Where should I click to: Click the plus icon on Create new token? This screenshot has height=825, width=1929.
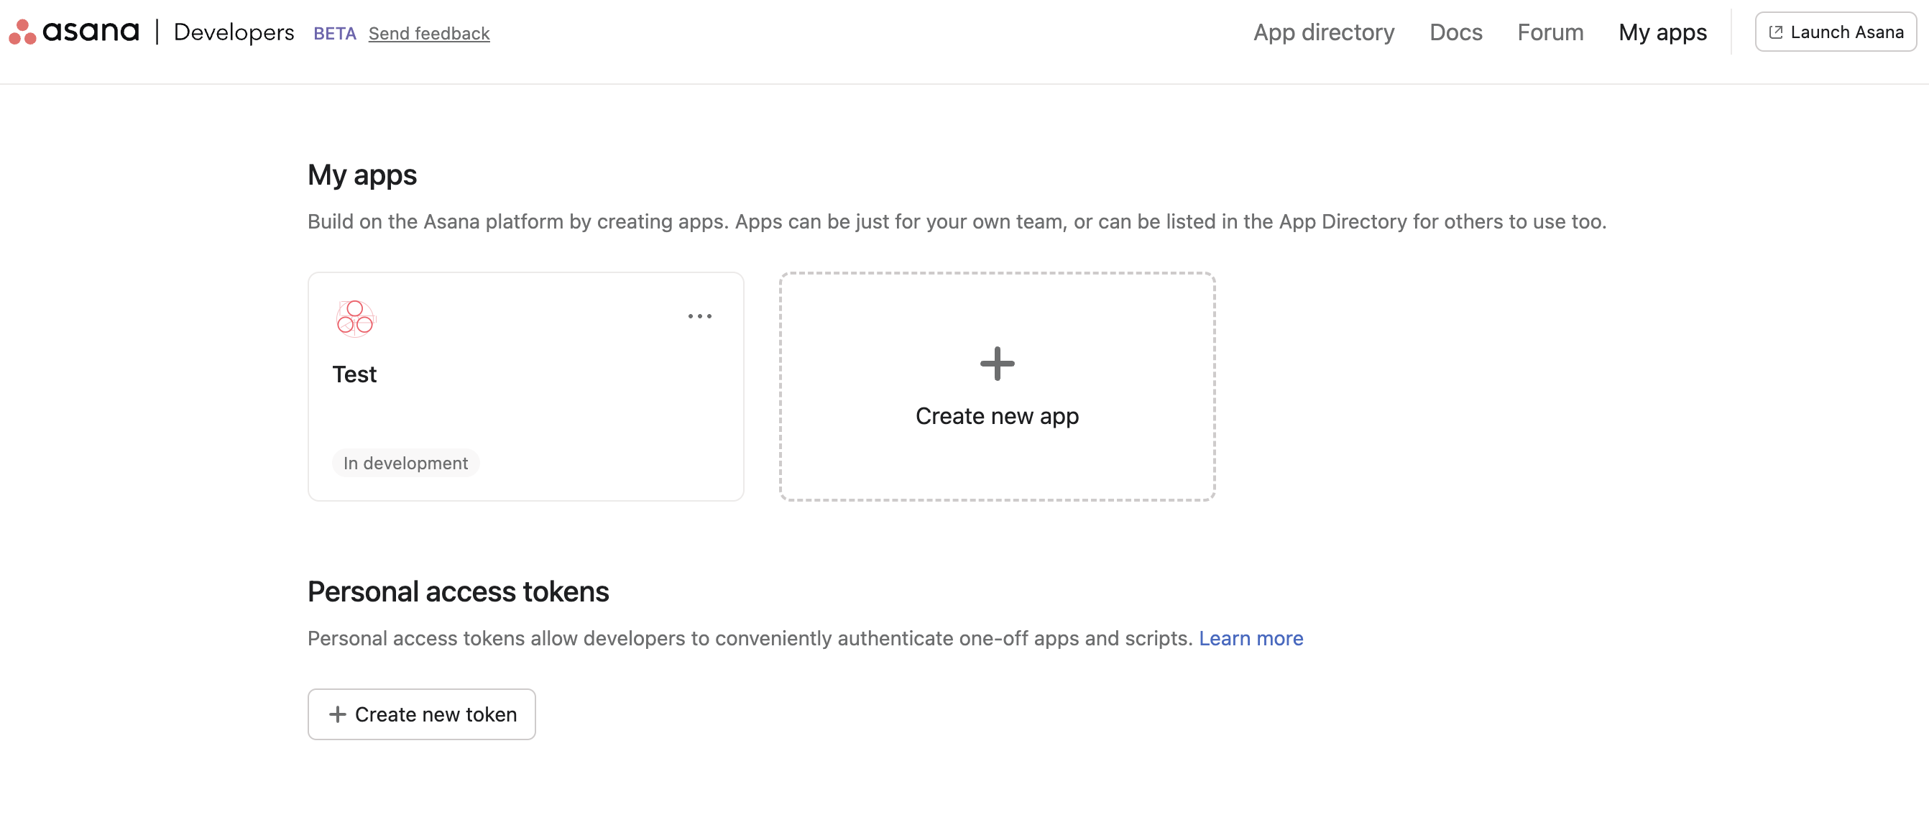click(338, 714)
